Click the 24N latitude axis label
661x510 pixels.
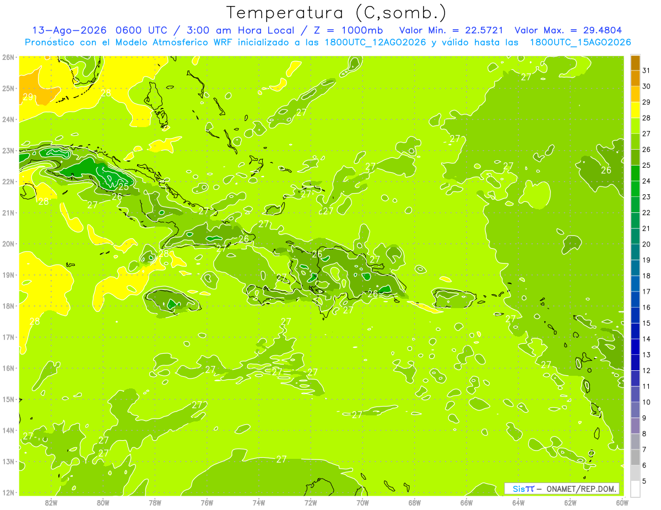click(8, 119)
